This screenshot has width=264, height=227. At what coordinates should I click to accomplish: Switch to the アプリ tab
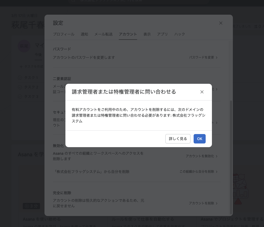(162, 34)
